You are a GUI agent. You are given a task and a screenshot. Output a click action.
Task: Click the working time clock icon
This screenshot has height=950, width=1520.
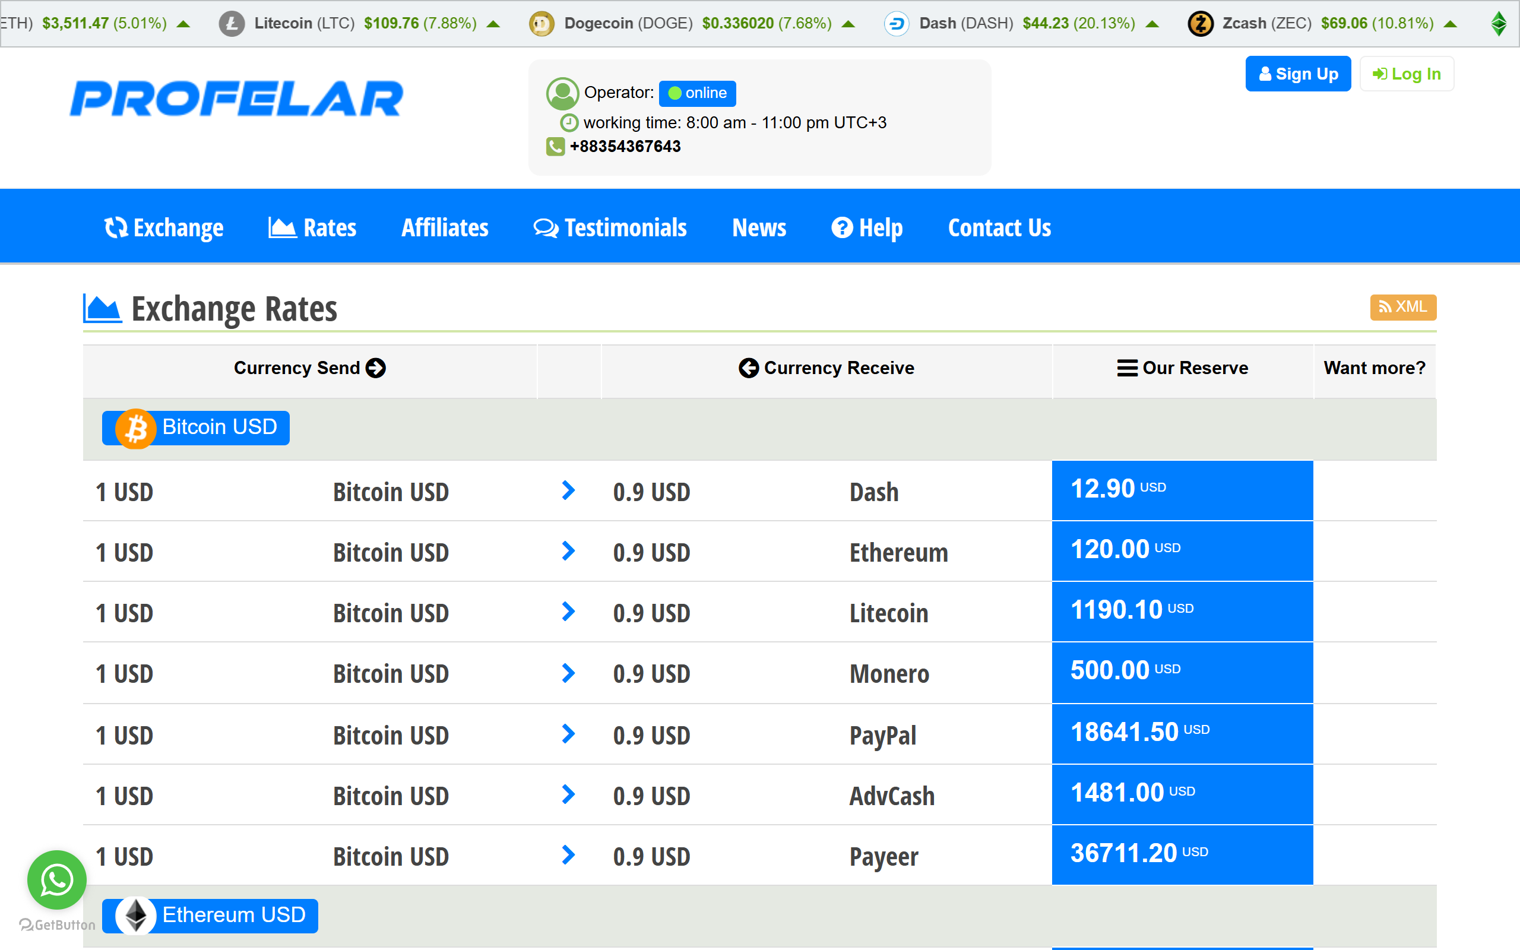tap(569, 122)
